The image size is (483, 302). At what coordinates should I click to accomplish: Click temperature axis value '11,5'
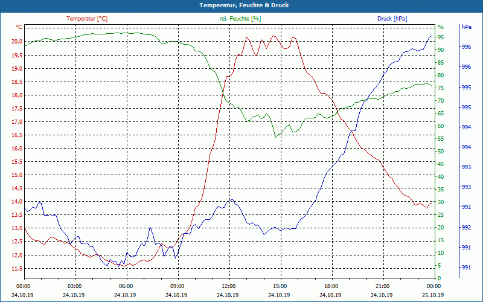[x=17, y=268]
